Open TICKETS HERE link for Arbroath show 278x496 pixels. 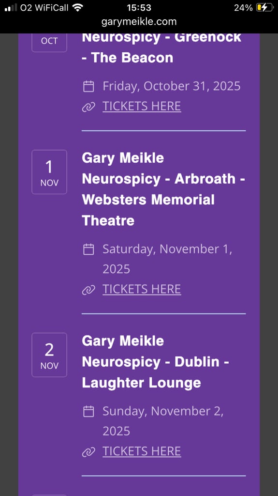142,289
